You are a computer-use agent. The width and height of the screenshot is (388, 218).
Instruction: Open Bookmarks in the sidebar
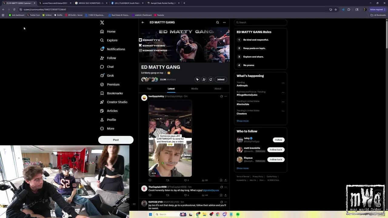point(111,93)
